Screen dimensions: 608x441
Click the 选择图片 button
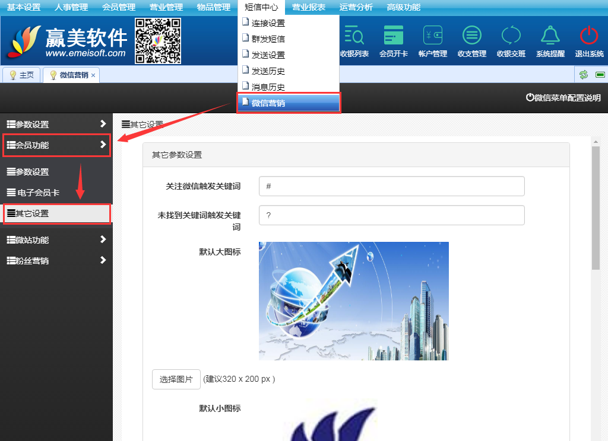tap(176, 379)
